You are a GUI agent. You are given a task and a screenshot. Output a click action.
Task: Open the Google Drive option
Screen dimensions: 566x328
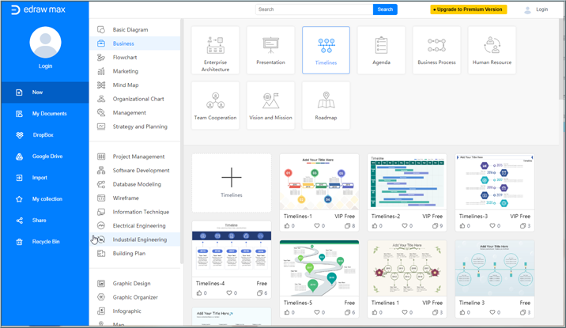pyautogui.click(x=45, y=156)
